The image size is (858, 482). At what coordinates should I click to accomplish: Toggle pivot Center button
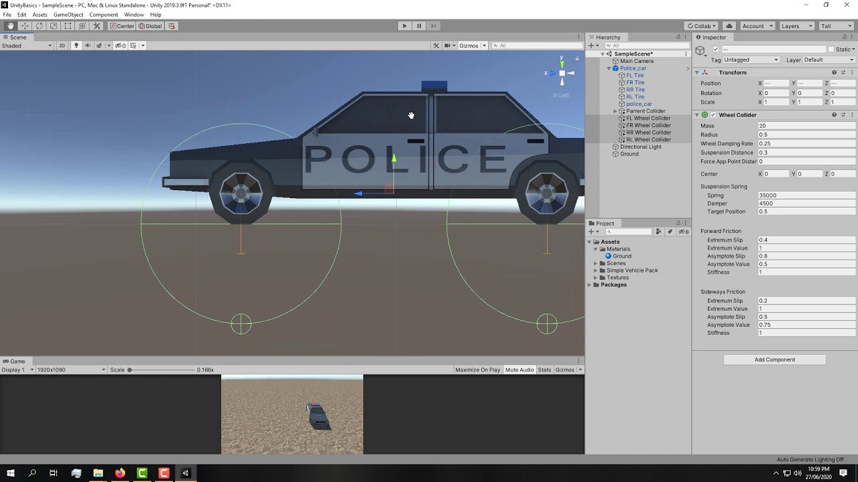pyautogui.click(x=122, y=26)
